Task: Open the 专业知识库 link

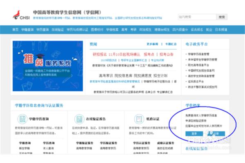Action: pos(158,60)
